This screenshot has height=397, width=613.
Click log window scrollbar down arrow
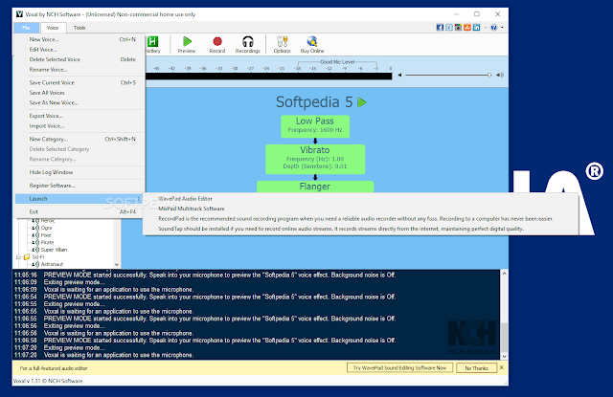[x=505, y=356]
